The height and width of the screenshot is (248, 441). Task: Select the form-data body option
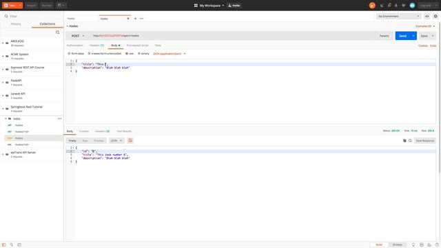tap(76, 54)
